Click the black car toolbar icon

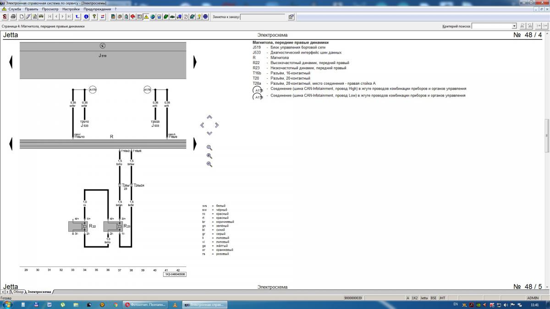click(x=41, y=17)
